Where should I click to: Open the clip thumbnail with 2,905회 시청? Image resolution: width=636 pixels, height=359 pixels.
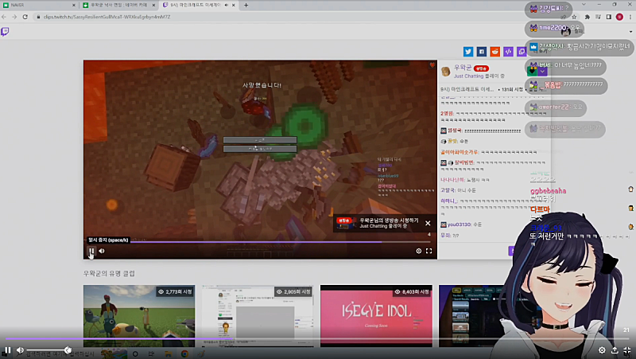click(258, 316)
